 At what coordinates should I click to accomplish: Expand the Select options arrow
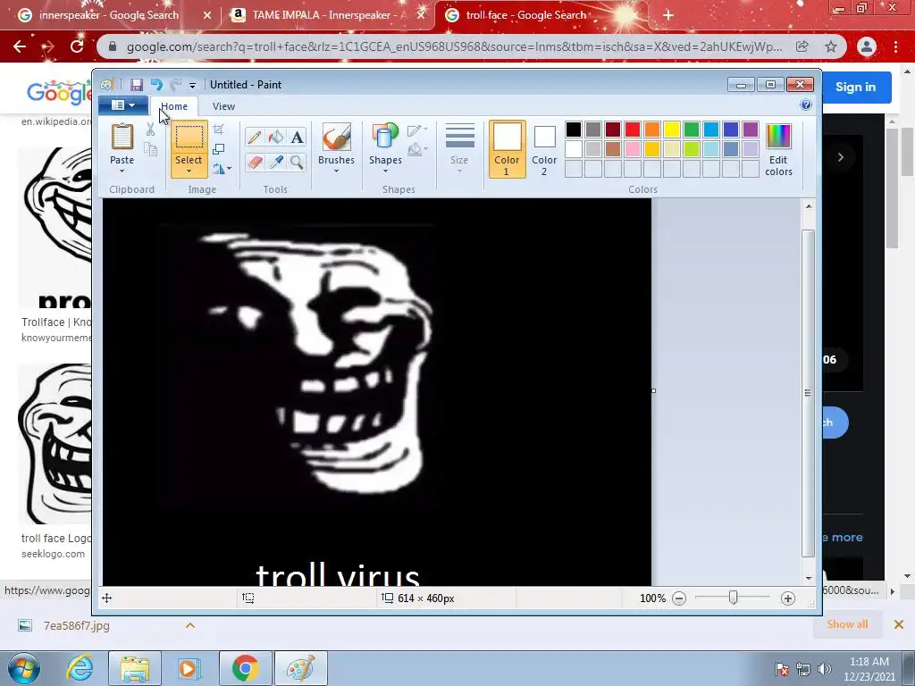[189, 171]
